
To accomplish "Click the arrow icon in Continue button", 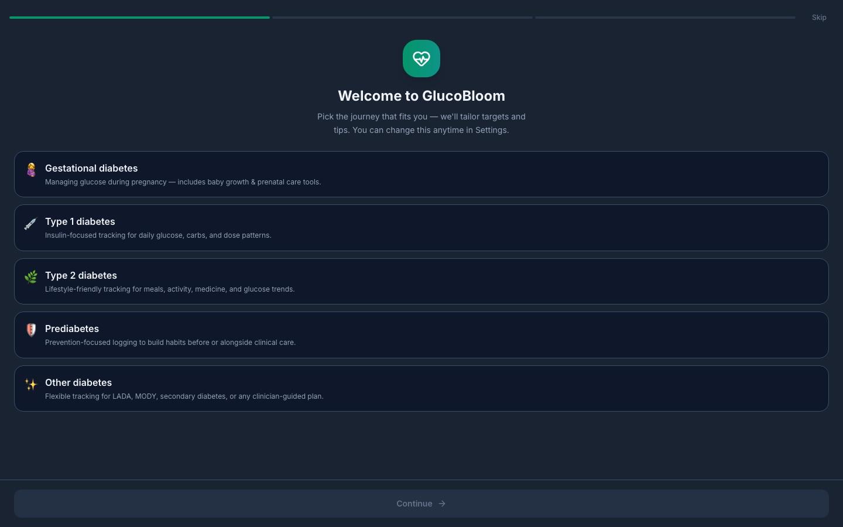I will click(442, 504).
